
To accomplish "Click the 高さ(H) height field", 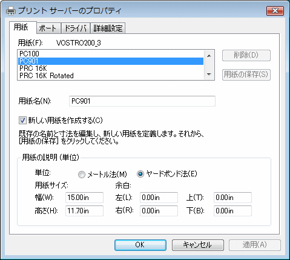I will [x=84, y=211].
